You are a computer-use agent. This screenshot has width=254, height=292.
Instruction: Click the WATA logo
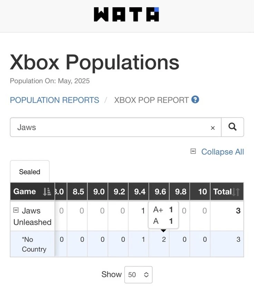click(126, 15)
